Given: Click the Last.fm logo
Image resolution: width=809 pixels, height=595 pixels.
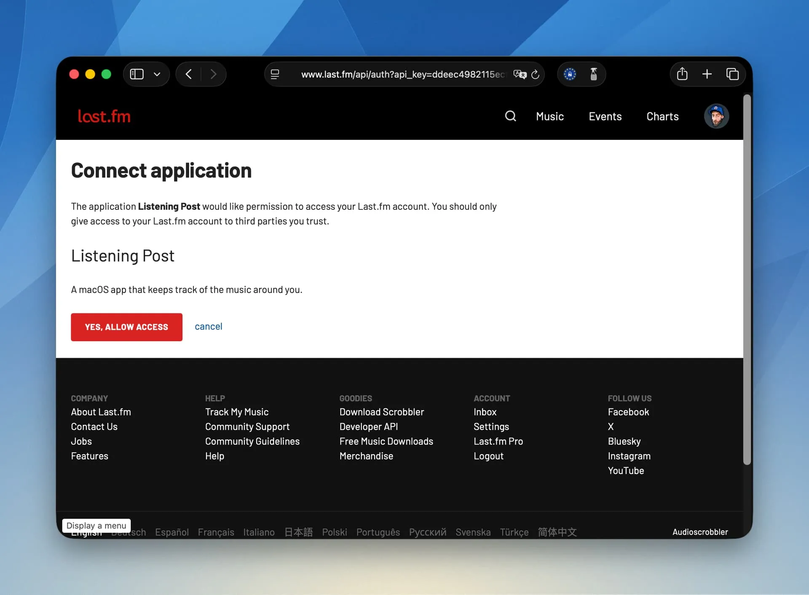Looking at the screenshot, I should click(x=104, y=116).
